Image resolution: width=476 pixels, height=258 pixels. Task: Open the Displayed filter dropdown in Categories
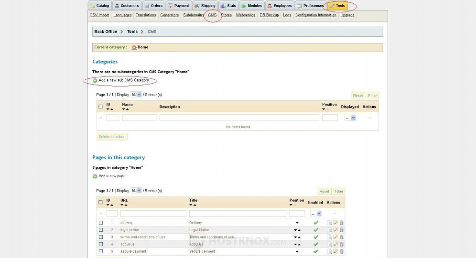tap(350, 118)
